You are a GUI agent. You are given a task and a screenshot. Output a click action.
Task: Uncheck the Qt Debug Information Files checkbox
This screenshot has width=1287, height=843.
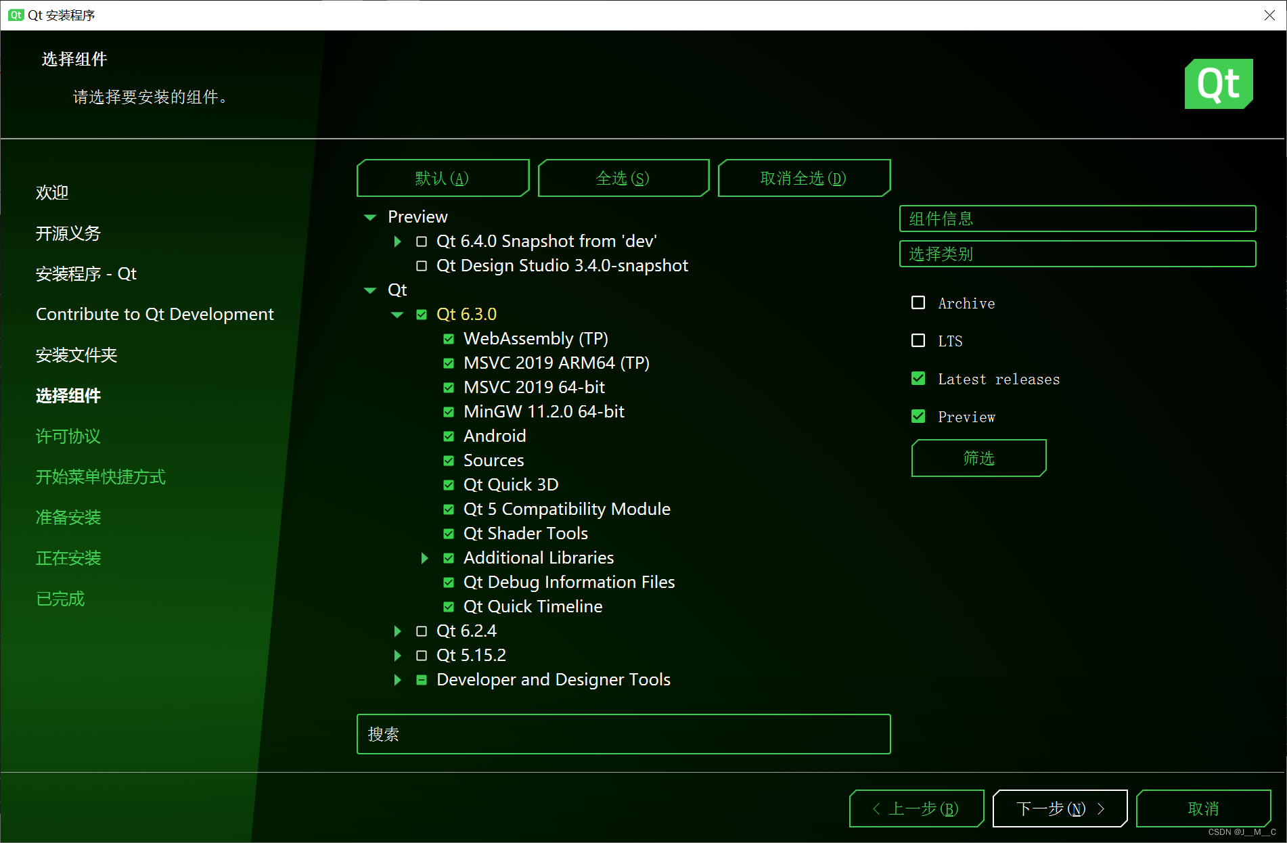coord(449,583)
